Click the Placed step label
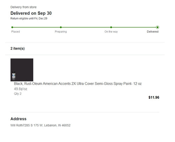The width and height of the screenshot is (175, 142). pyautogui.click(x=15, y=32)
